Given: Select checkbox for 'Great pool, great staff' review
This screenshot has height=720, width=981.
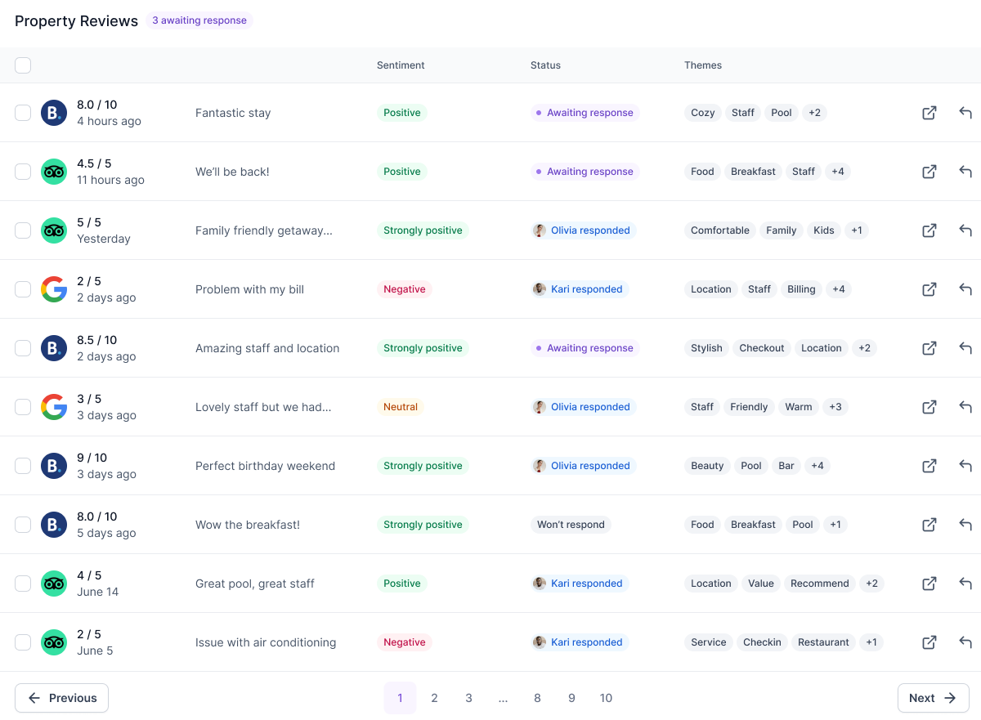Looking at the screenshot, I should [23, 584].
